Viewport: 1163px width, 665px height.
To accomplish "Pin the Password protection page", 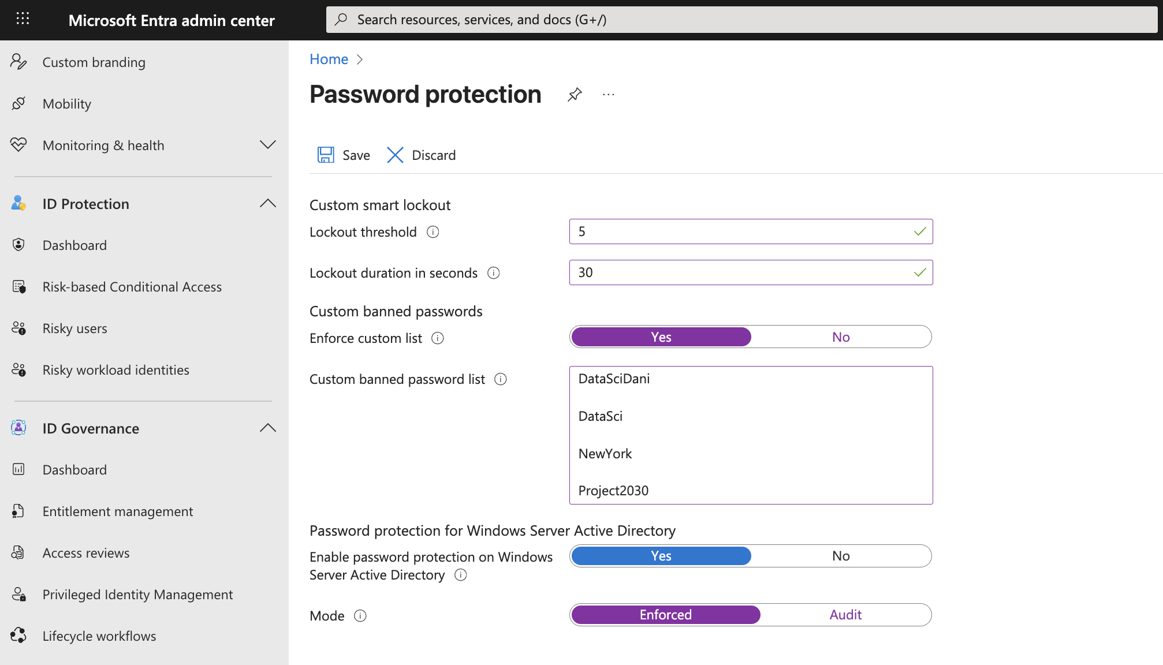I will coord(575,95).
